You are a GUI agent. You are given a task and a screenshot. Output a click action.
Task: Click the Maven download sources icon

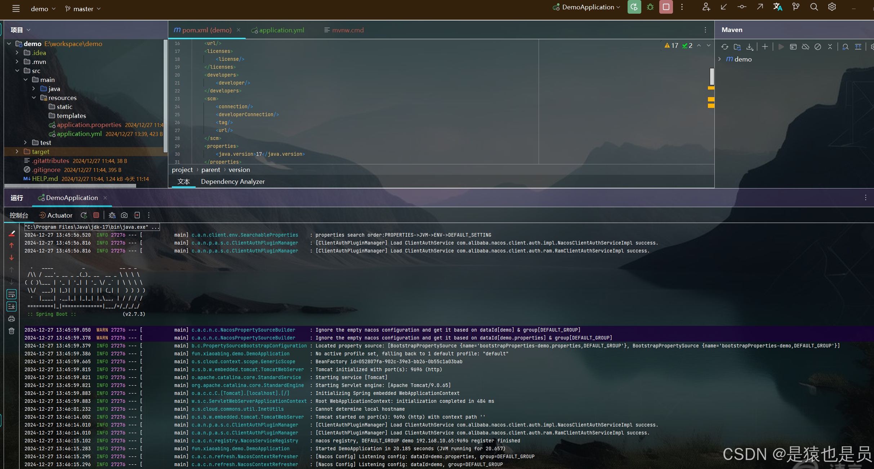(750, 47)
